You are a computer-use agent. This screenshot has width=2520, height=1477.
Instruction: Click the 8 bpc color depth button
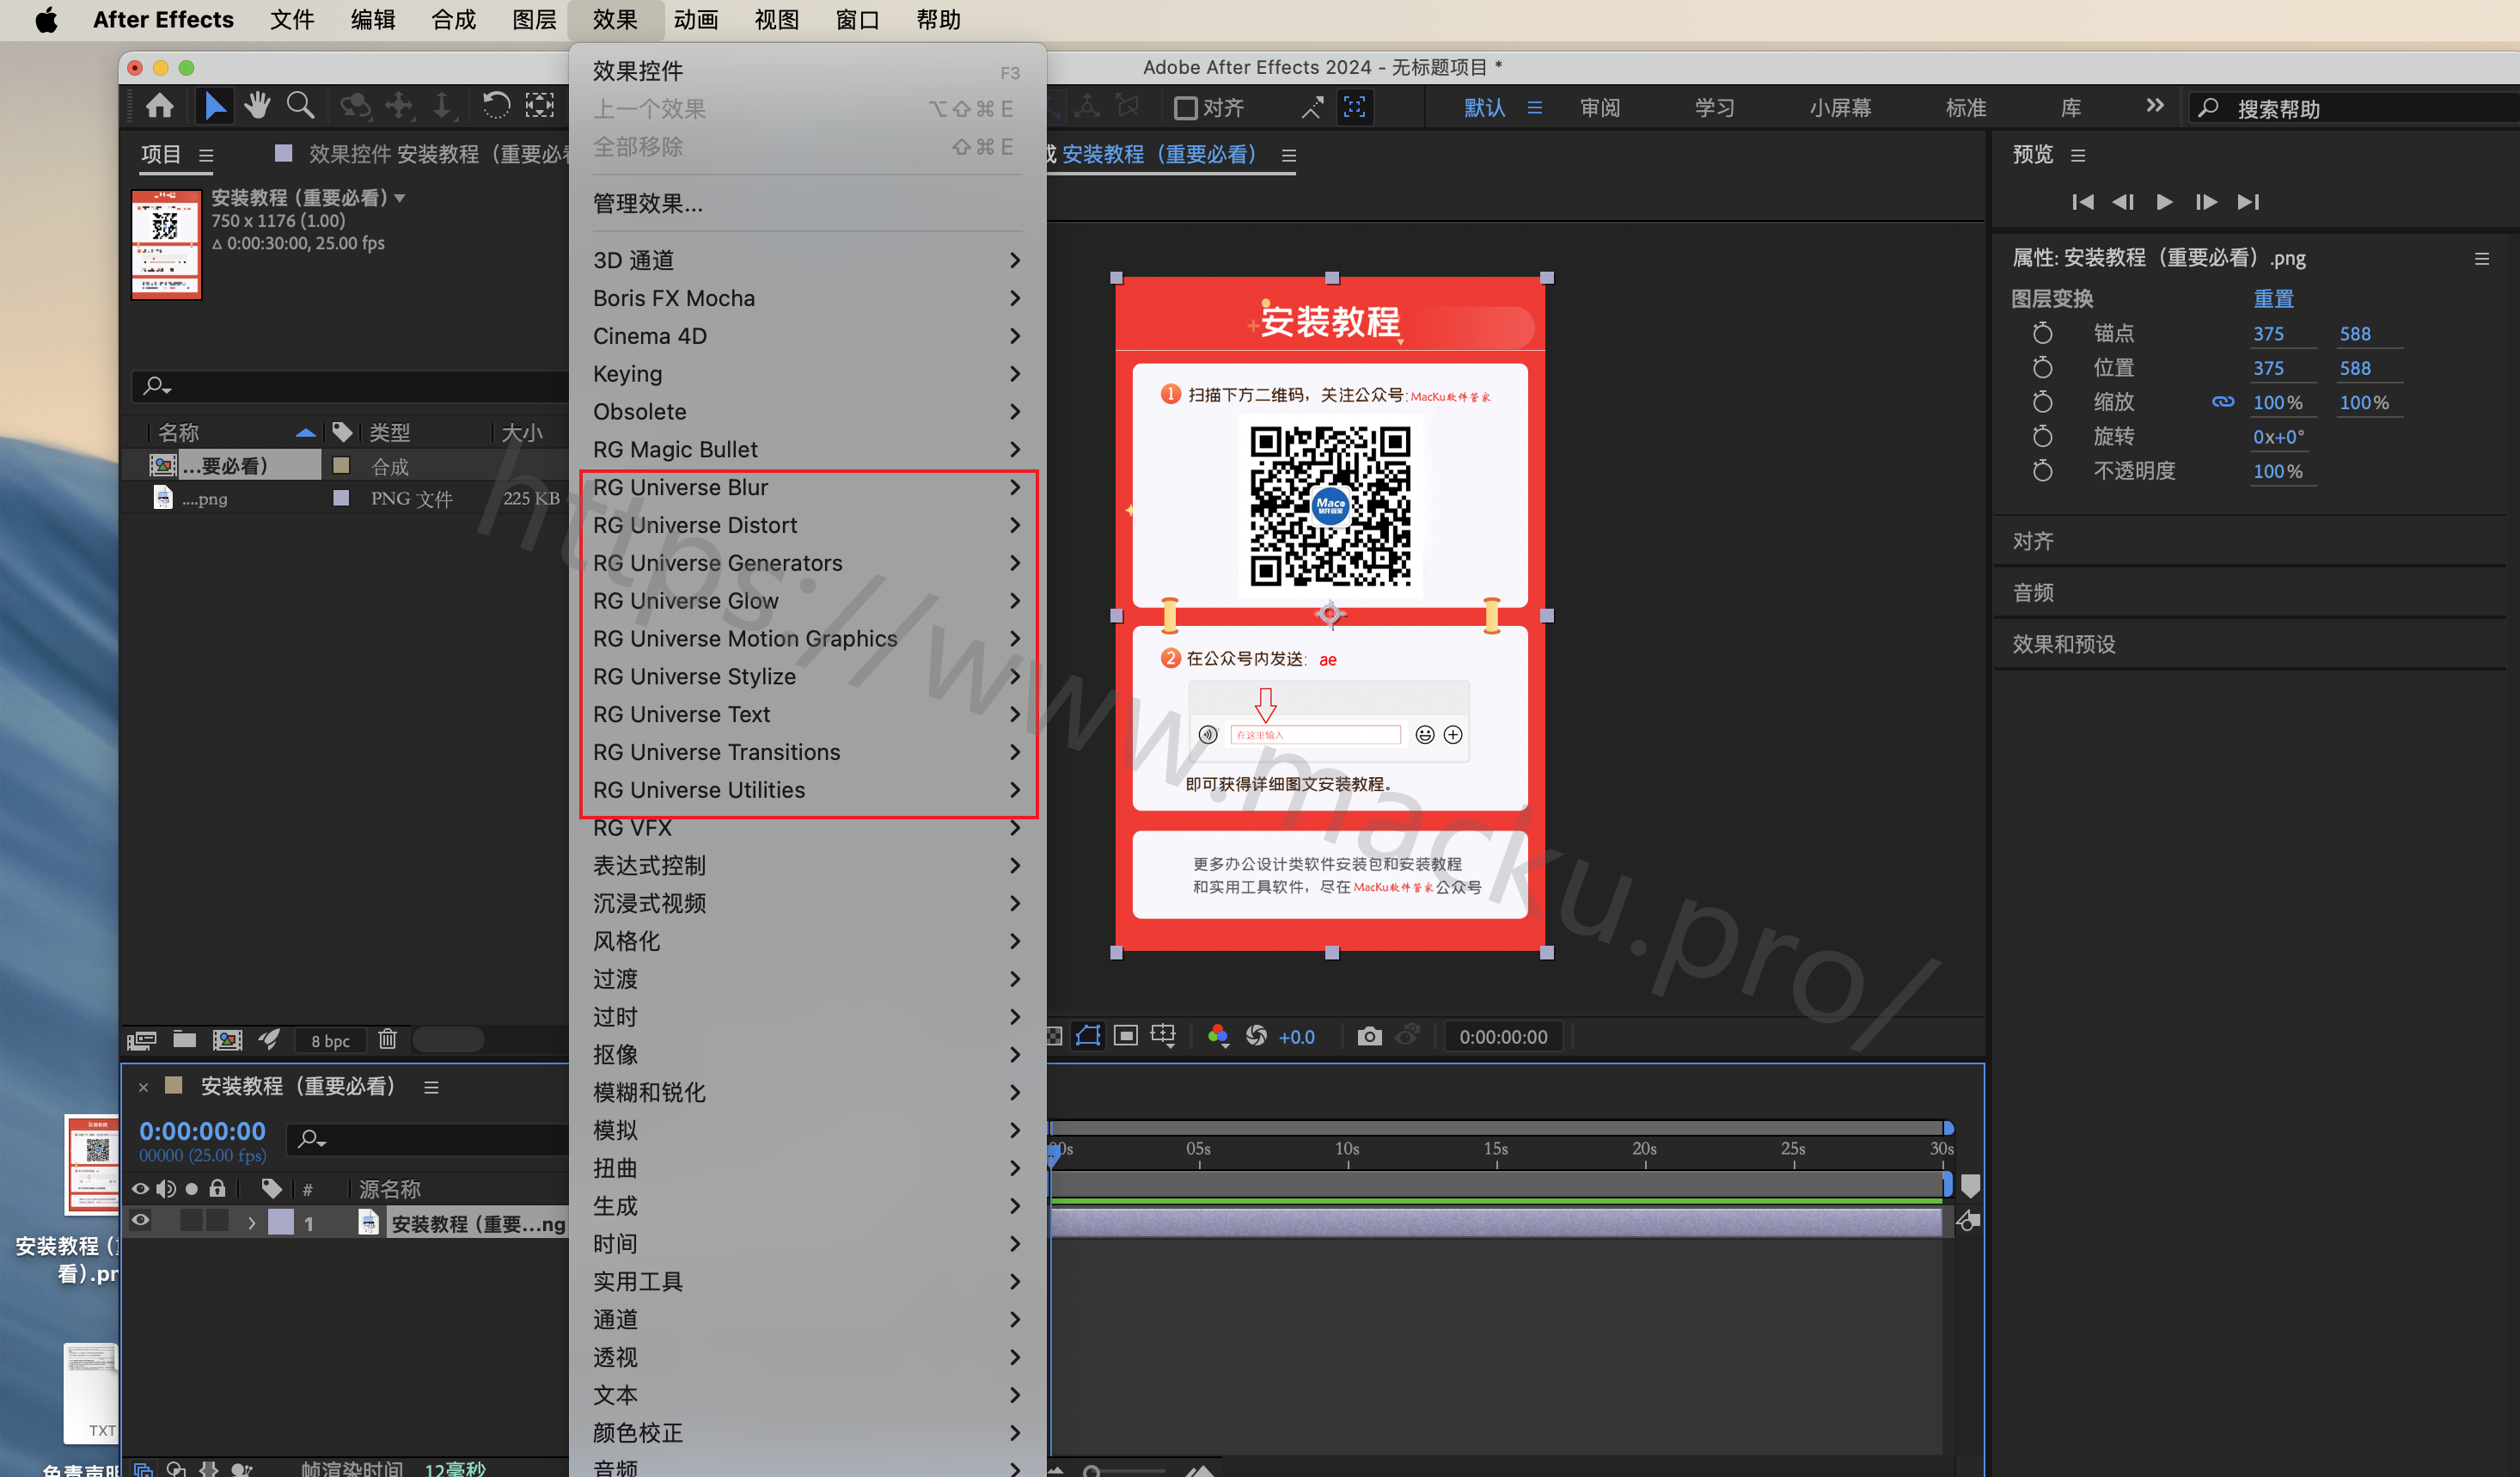(x=330, y=1040)
